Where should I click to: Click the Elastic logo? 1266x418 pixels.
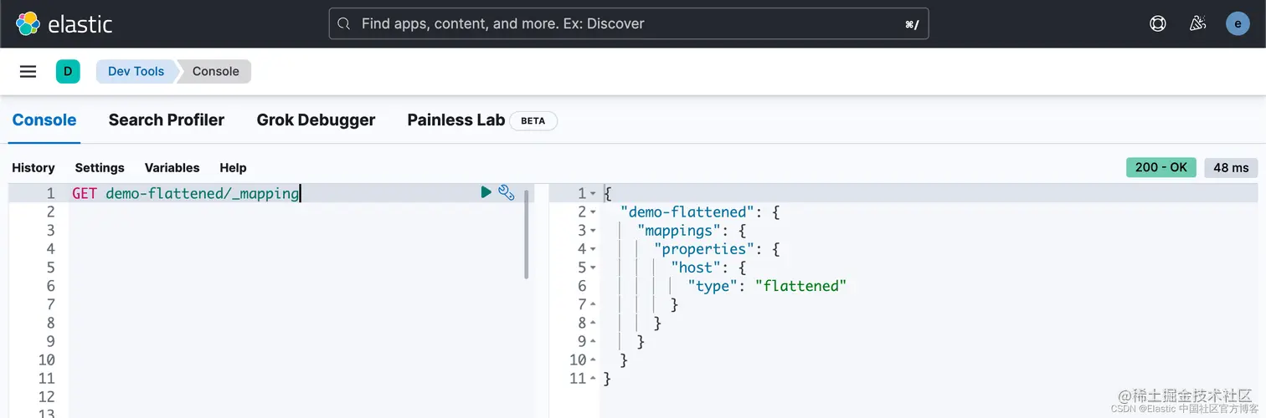[64, 23]
